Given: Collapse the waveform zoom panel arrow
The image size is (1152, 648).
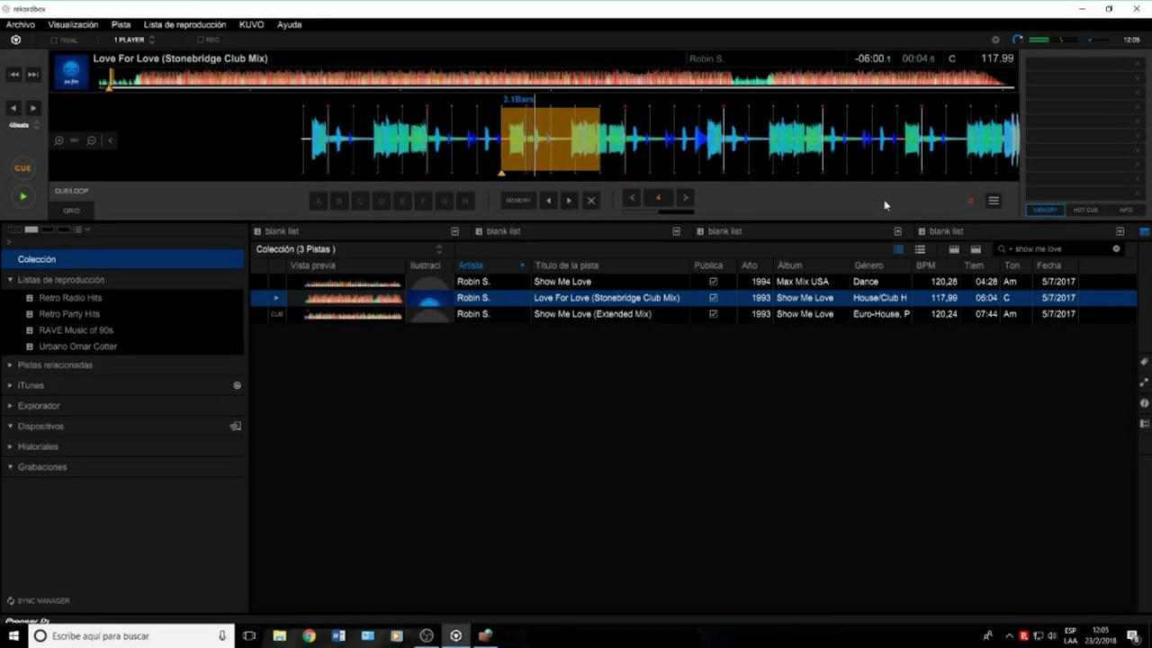Looking at the screenshot, I should point(111,140).
